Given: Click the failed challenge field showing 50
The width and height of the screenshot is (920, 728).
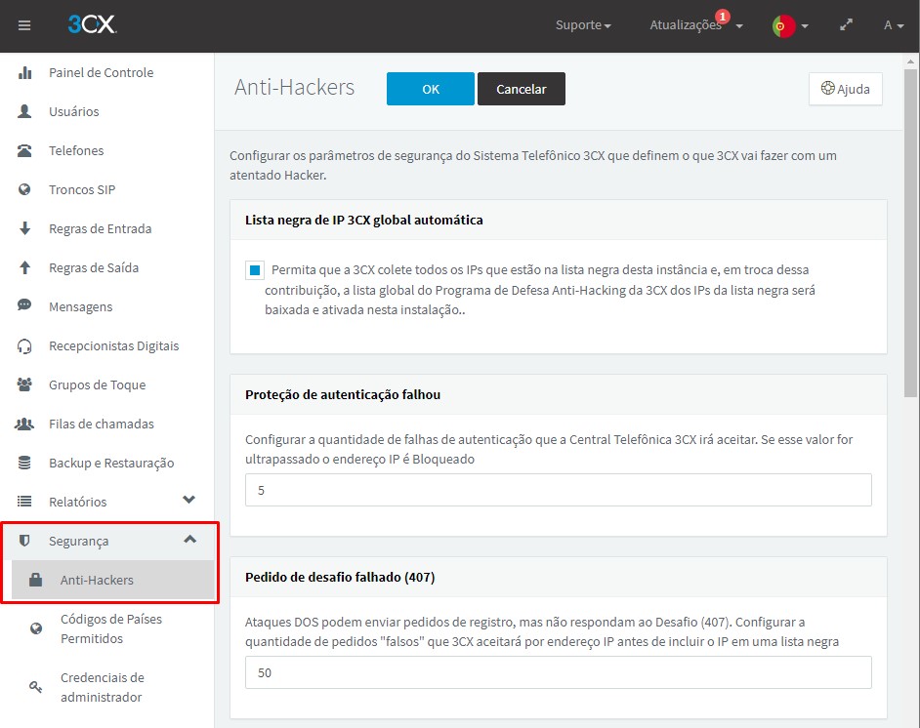Looking at the screenshot, I should coord(558,672).
